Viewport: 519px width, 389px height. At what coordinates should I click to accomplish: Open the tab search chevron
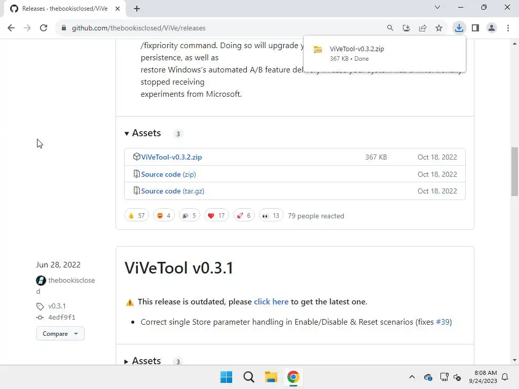[x=437, y=7]
